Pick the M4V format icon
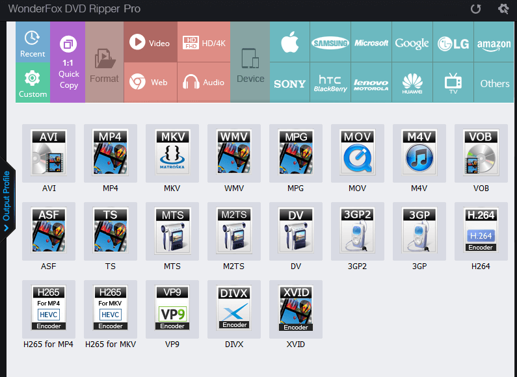Screen dimensions: 517x377 pos(419,153)
